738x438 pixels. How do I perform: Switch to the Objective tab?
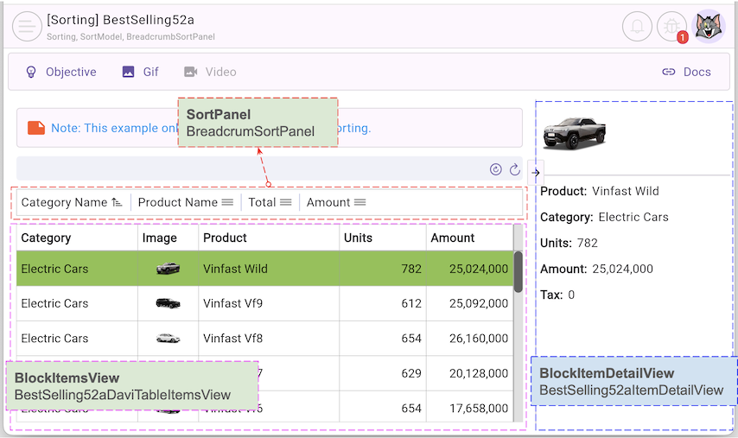tap(60, 72)
